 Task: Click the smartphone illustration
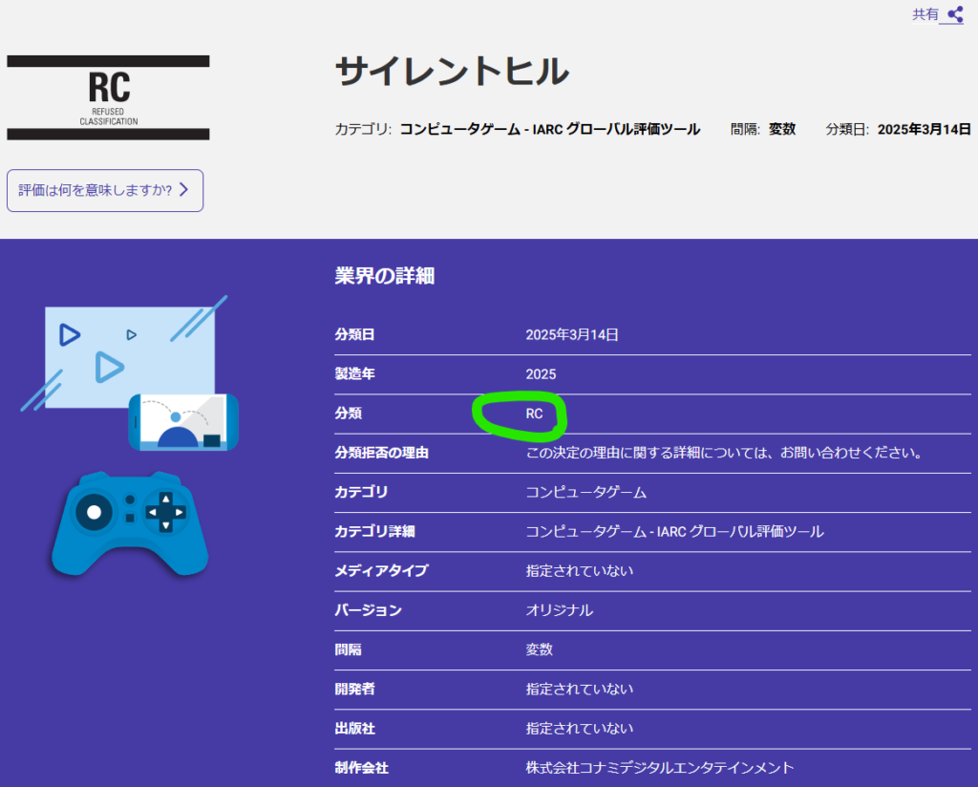pyautogui.click(x=183, y=422)
